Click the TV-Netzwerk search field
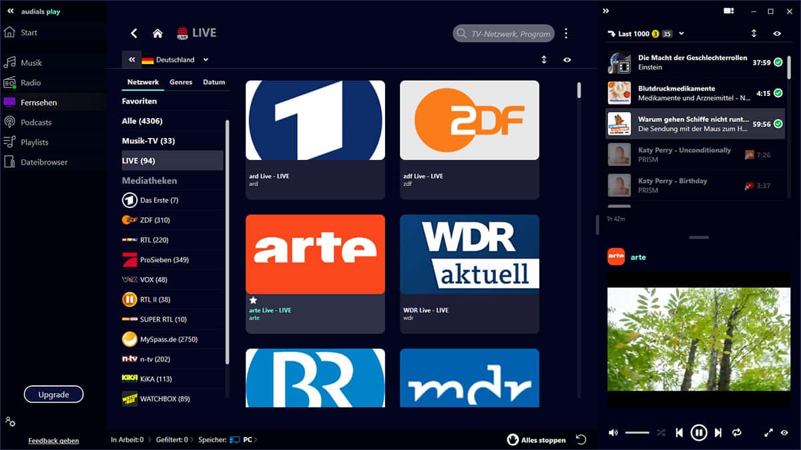The height and width of the screenshot is (450, 801). [x=504, y=33]
